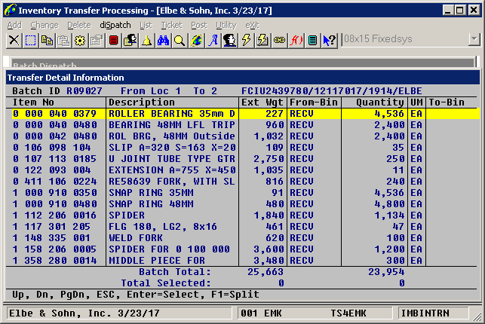Open the diSpatch menu
This screenshot has height=324, width=485.
115,25
